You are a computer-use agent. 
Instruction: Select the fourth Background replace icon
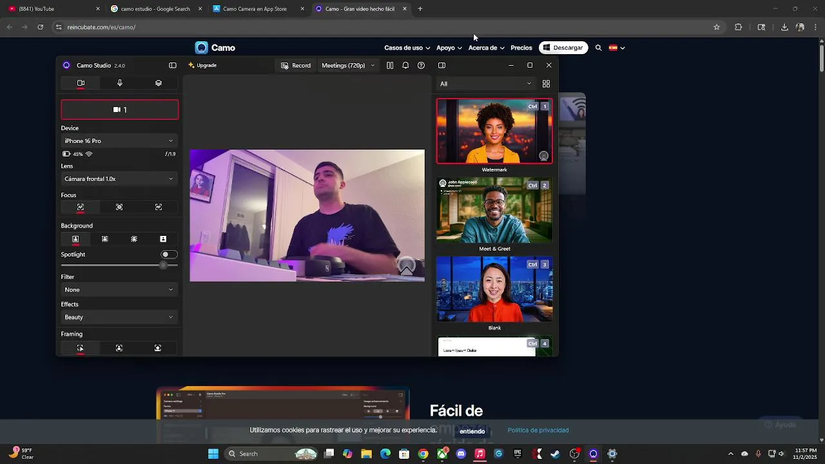(163, 239)
